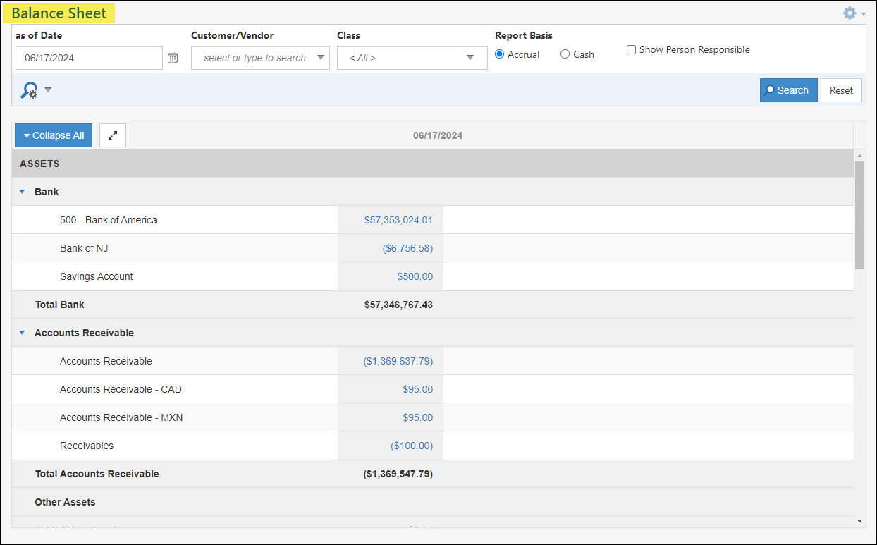Click the 06/17/2024 column header

(x=438, y=135)
